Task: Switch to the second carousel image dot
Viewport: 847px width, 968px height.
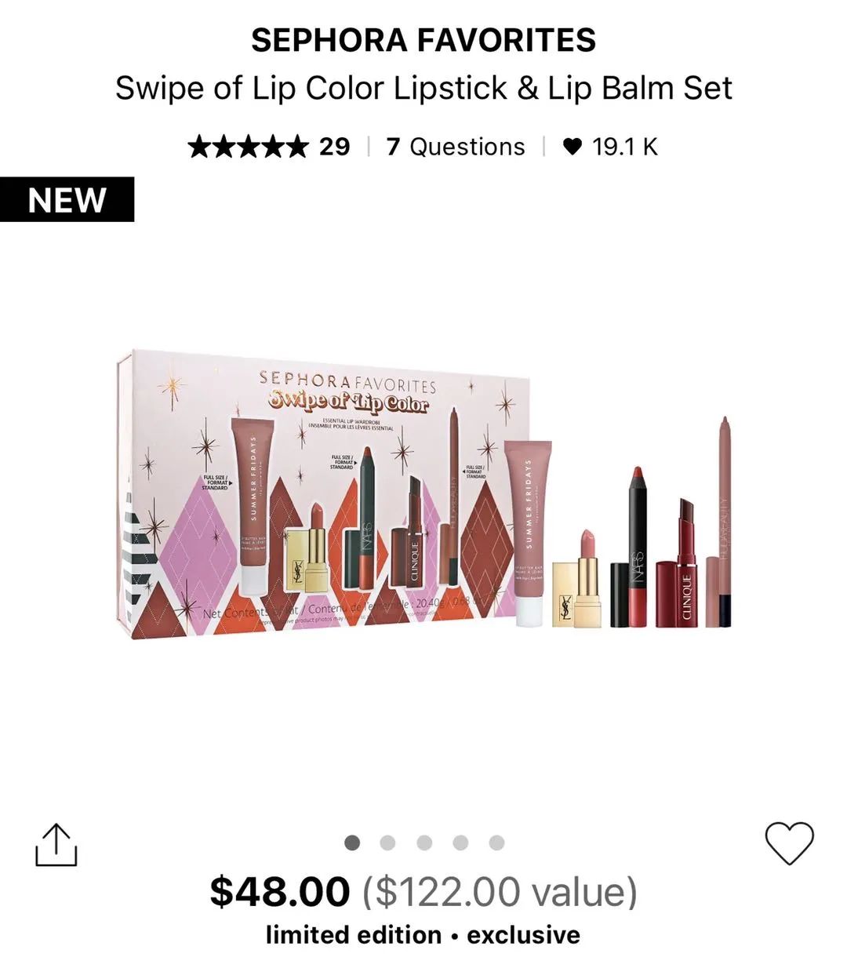Action: (387, 842)
